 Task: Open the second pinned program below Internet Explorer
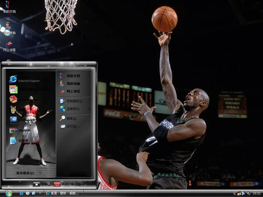point(14,89)
